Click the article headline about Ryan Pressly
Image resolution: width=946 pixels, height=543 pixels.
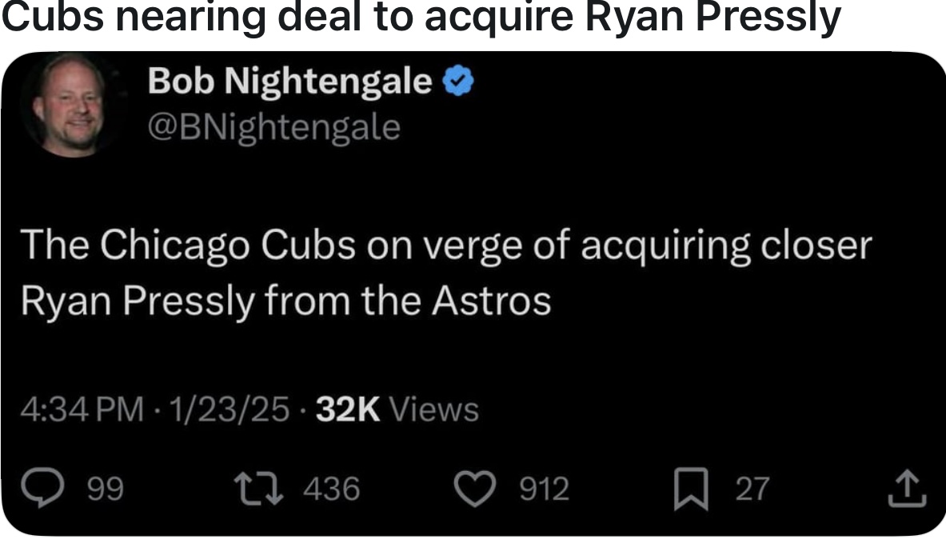[x=421, y=18]
